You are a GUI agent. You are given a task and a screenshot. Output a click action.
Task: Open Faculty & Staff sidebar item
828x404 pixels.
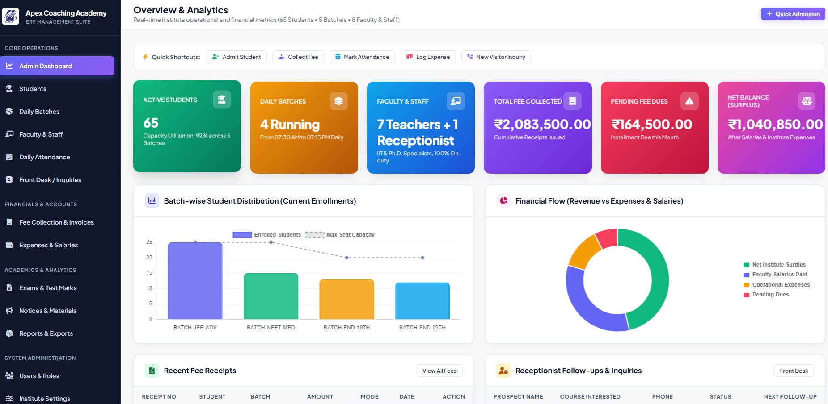pos(57,134)
